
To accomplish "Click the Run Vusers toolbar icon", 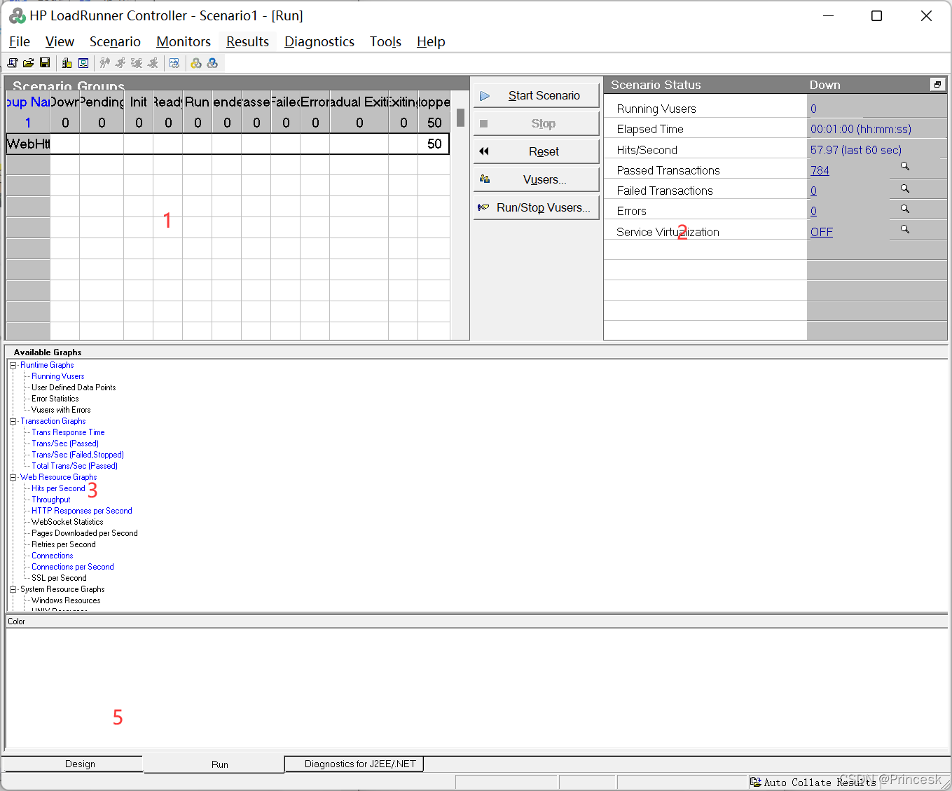I will tap(120, 63).
